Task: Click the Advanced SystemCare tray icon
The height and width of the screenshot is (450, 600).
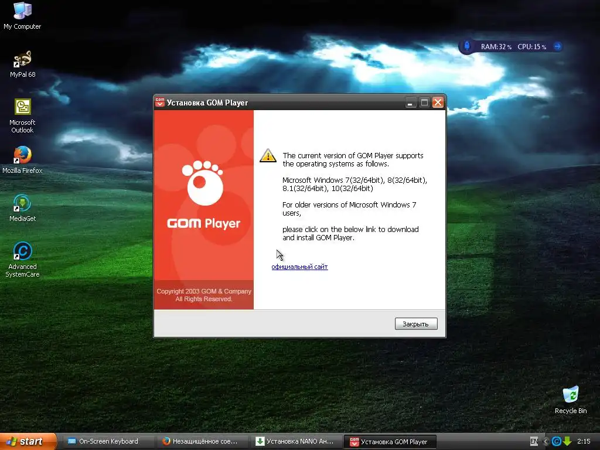Action: [557, 442]
